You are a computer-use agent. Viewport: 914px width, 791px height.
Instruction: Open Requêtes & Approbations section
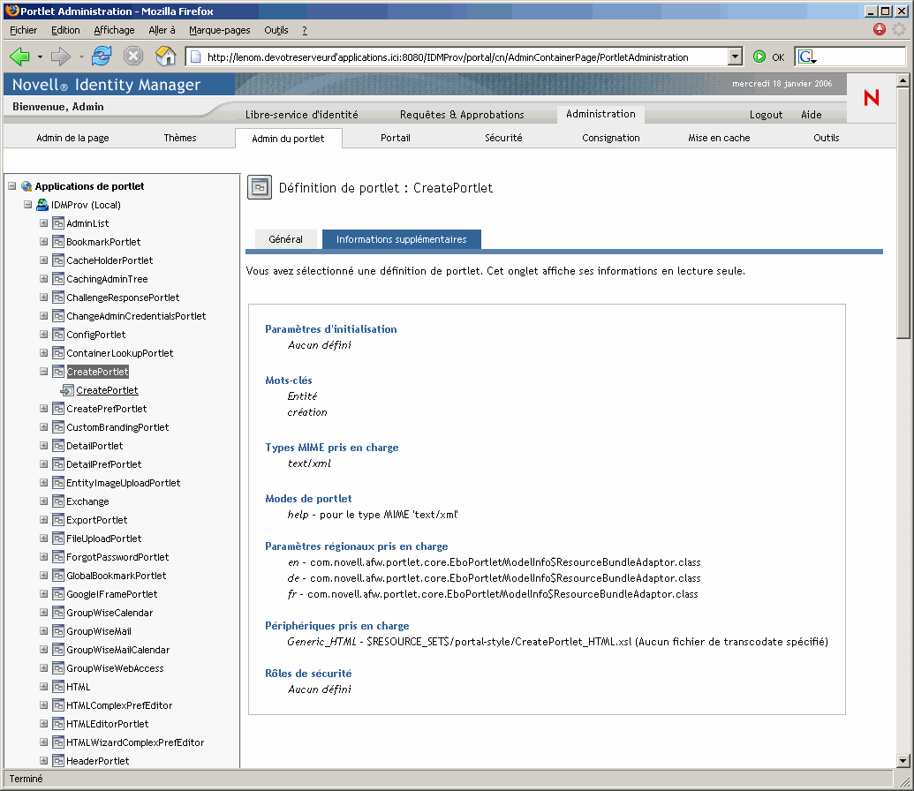pyautogui.click(x=462, y=115)
